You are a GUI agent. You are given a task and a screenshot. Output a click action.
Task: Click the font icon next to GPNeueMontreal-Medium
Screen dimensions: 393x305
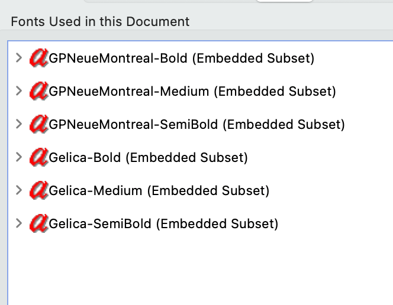pyautogui.click(x=39, y=91)
